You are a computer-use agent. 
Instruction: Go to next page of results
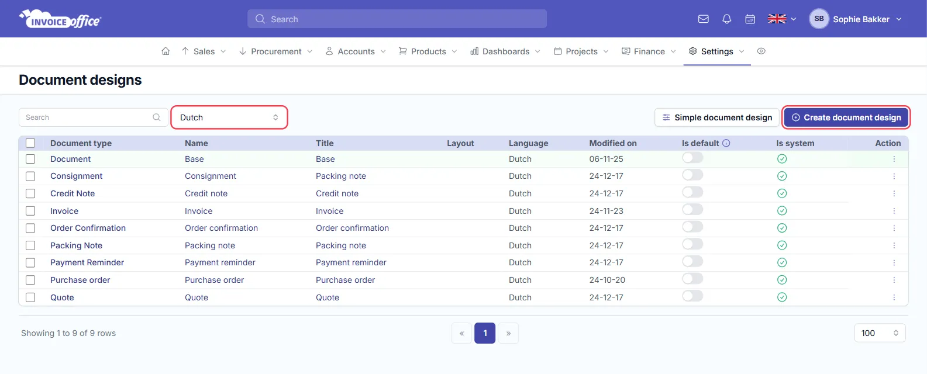(508, 333)
